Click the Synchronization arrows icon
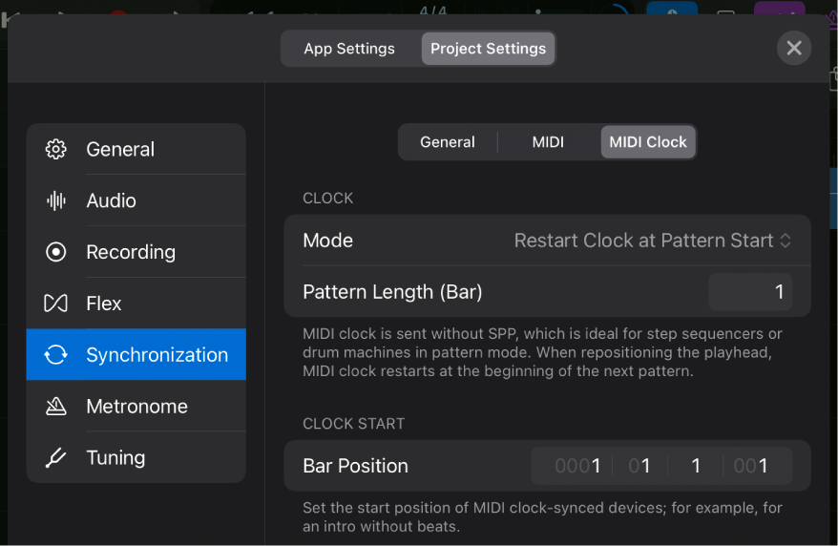Image resolution: width=838 pixels, height=546 pixels. [x=55, y=355]
